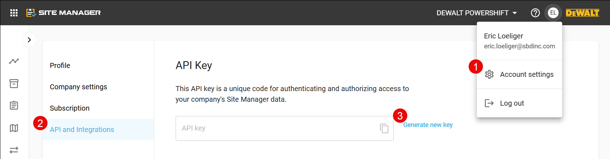Click the Generate new key link
The image size is (610, 159).
point(428,125)
